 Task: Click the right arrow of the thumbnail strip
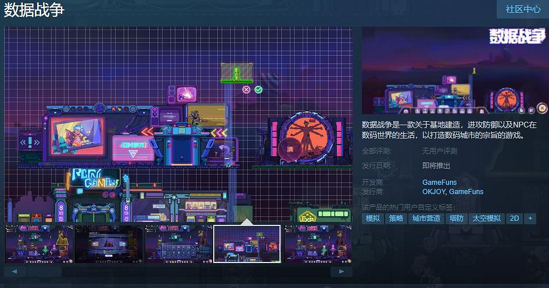click(x=342, y=271)
